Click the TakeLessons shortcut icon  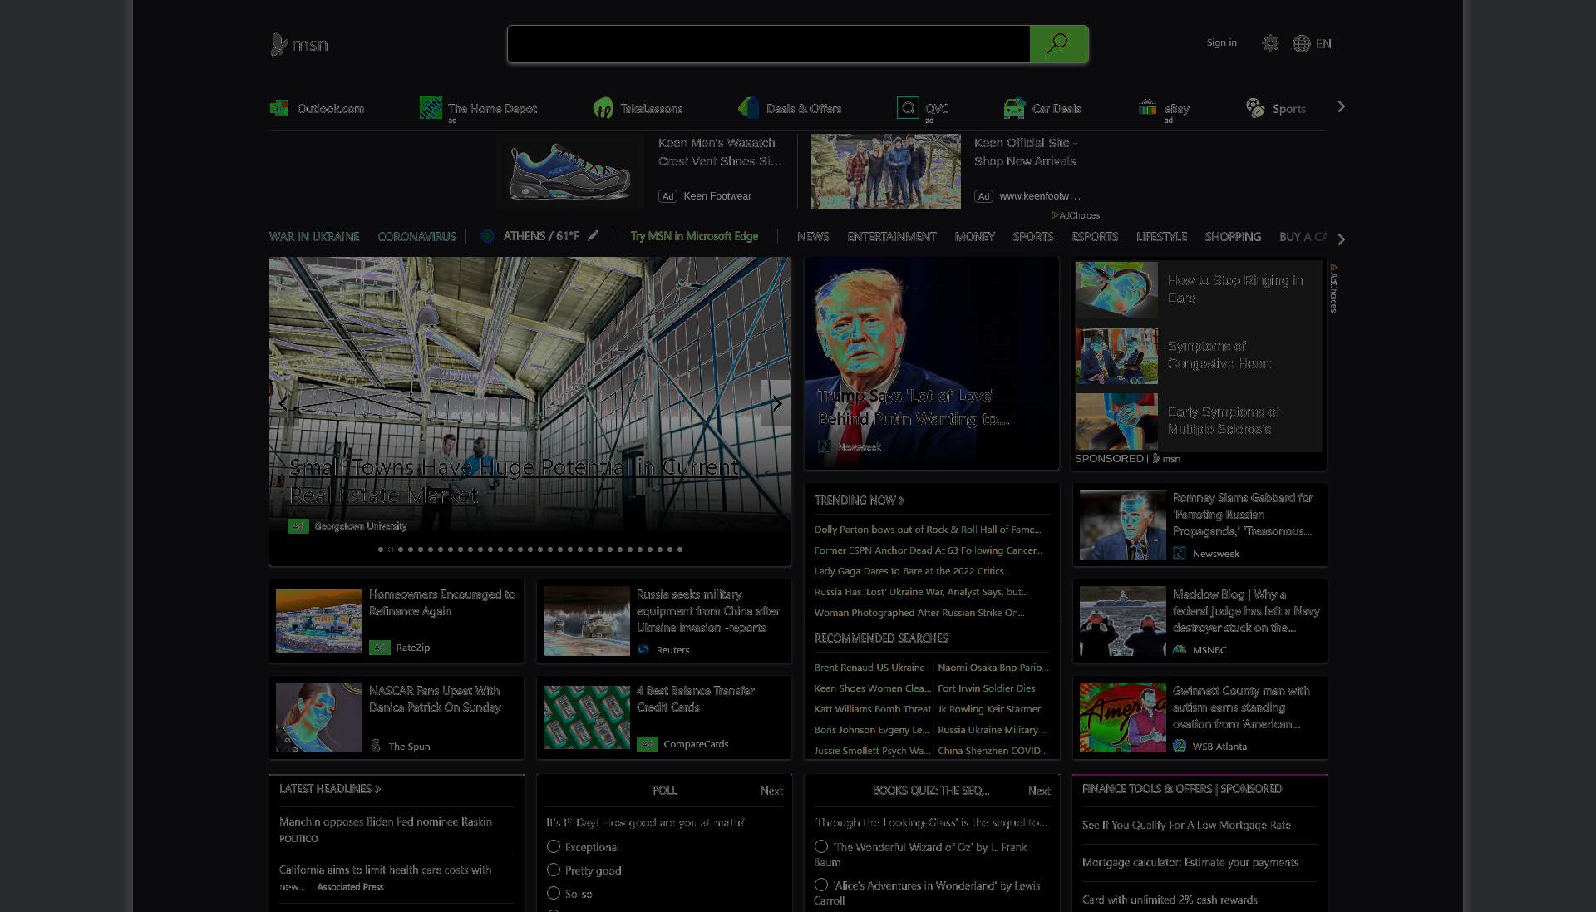603,108
